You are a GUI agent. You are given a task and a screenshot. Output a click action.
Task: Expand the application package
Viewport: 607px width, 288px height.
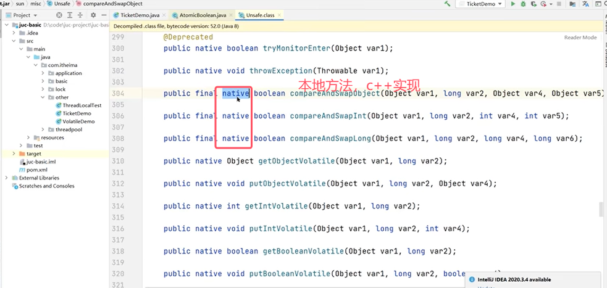43,73
